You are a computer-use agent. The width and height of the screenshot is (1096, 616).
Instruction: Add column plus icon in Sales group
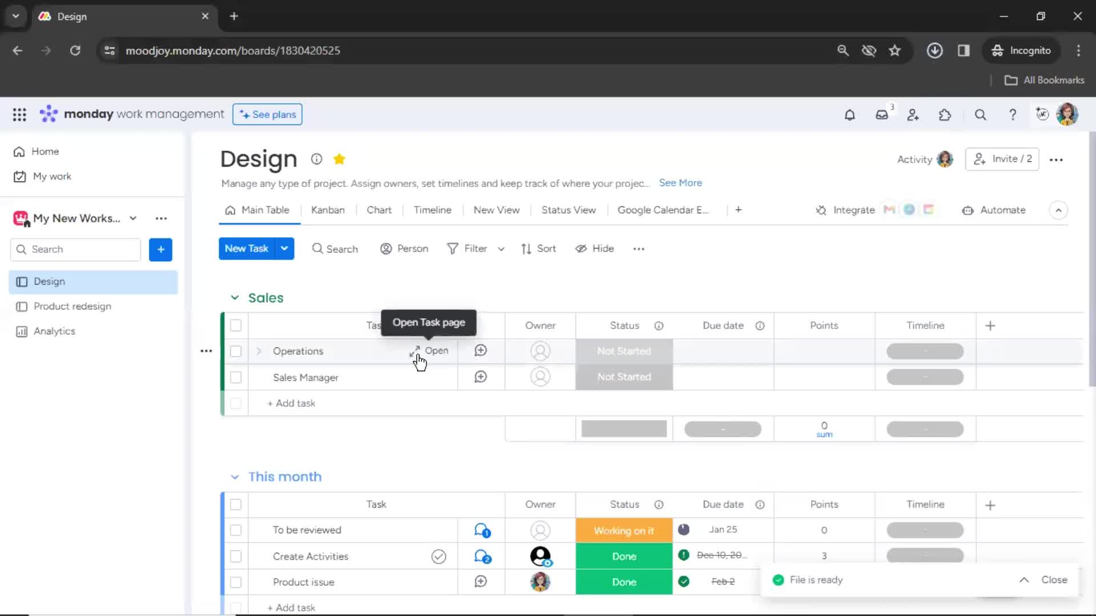coord(990,326)
